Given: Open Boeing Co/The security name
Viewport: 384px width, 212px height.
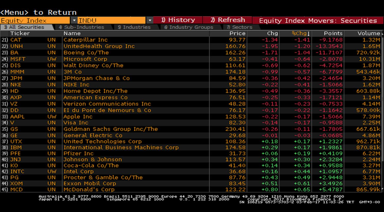Looking at the screenshot, I should click(x=86, y=53).
